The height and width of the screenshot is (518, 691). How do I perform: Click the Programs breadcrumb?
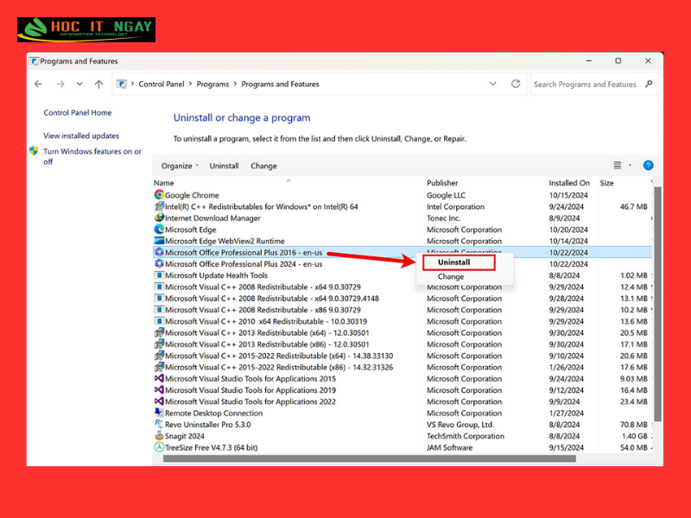tap(212, 84)
